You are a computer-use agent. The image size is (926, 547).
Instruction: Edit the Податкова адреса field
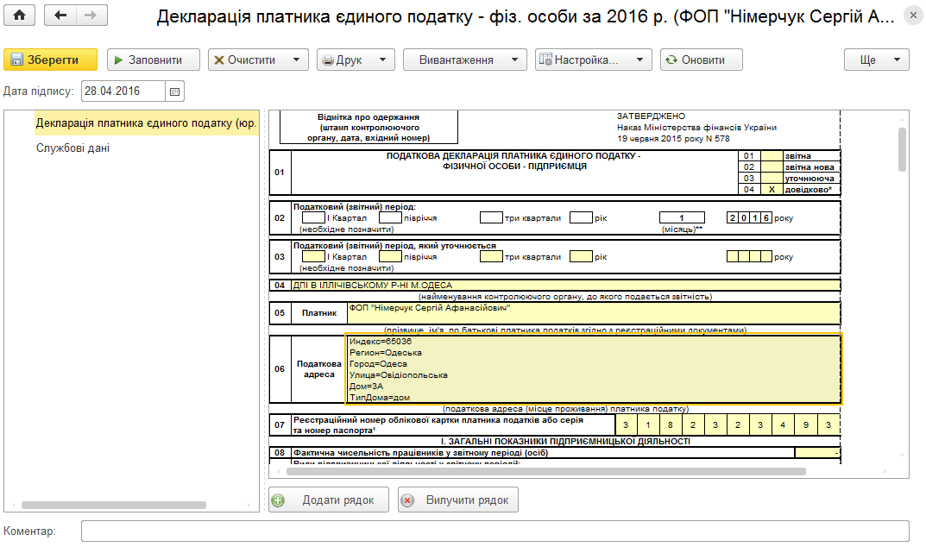click(594, 369)
